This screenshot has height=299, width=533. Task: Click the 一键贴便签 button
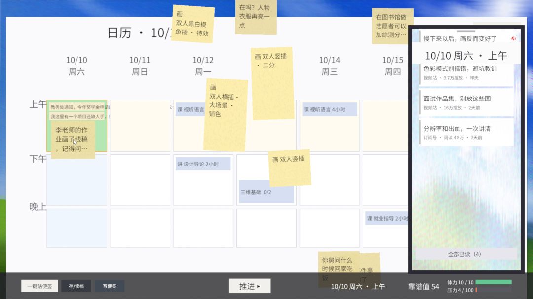40,286
